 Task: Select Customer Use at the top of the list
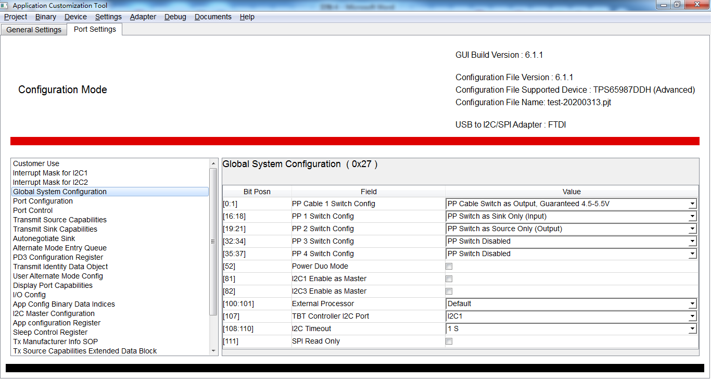coord(36,163)
